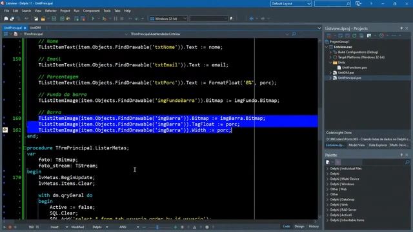Click the editor find magnifier icon
The width and height of the screenshot is (413, 232).
294,34
